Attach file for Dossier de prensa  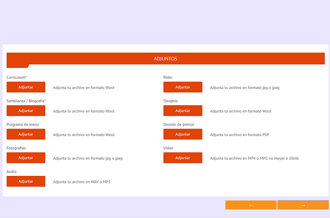point(183,134)
